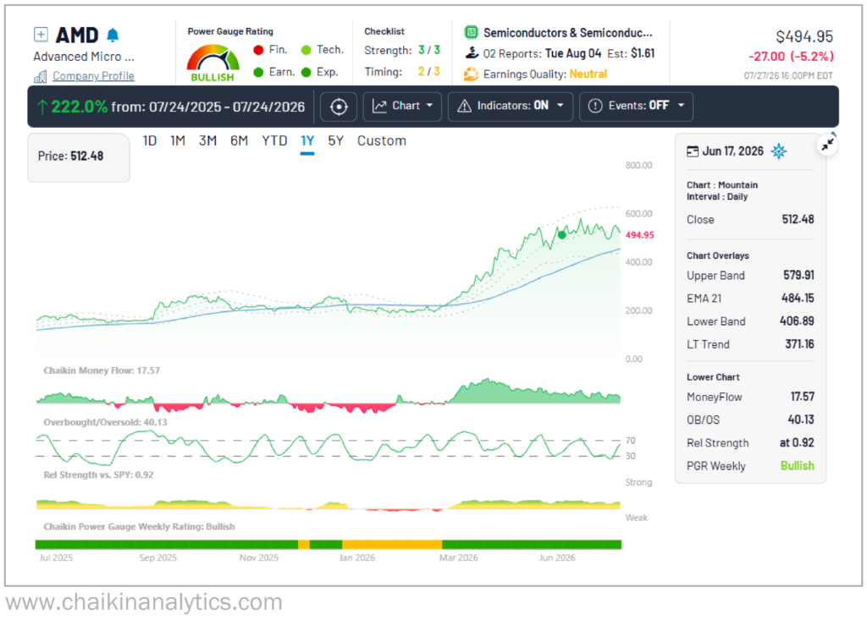Click the LT Trend 371.16 value
Screen dimensions: 867x620
click(x=799, y=344)
